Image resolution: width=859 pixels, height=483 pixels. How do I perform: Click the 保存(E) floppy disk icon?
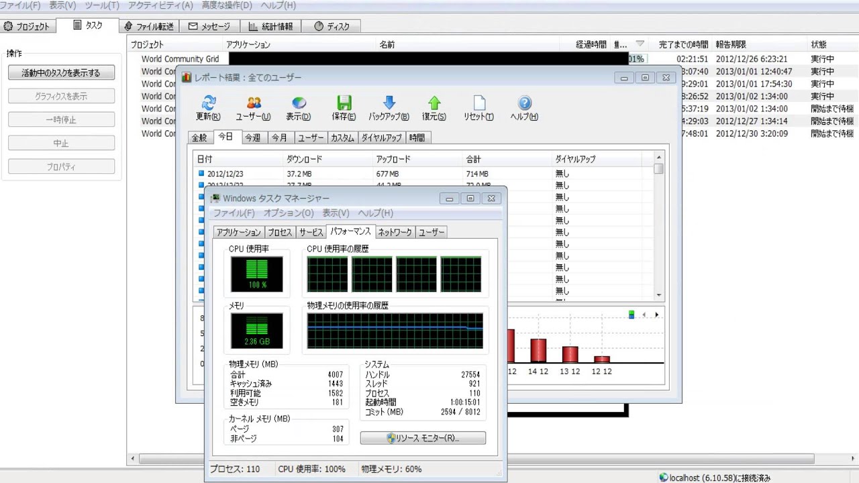(344, 103)
